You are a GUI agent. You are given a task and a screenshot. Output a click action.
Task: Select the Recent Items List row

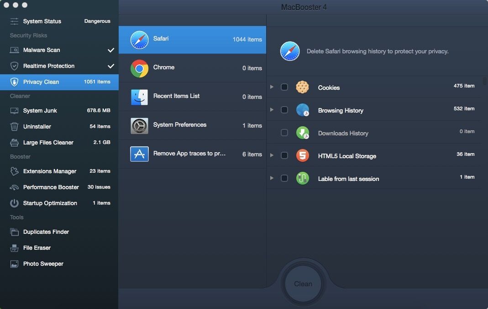pyautogui.click(x=192, y=97)
